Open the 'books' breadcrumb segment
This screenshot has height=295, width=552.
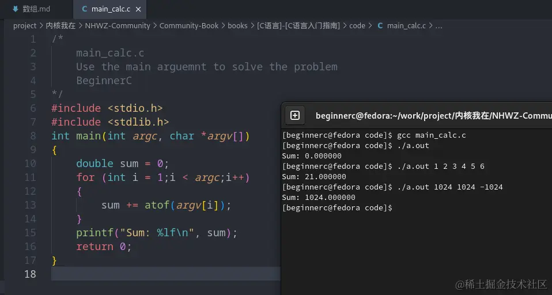tap(237, 26)
